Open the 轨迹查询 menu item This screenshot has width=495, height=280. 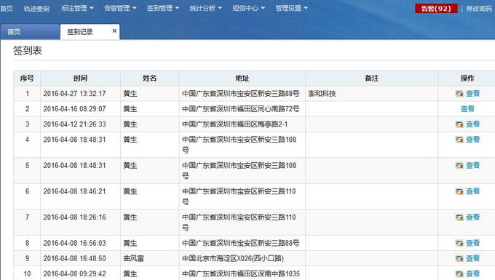36,9
